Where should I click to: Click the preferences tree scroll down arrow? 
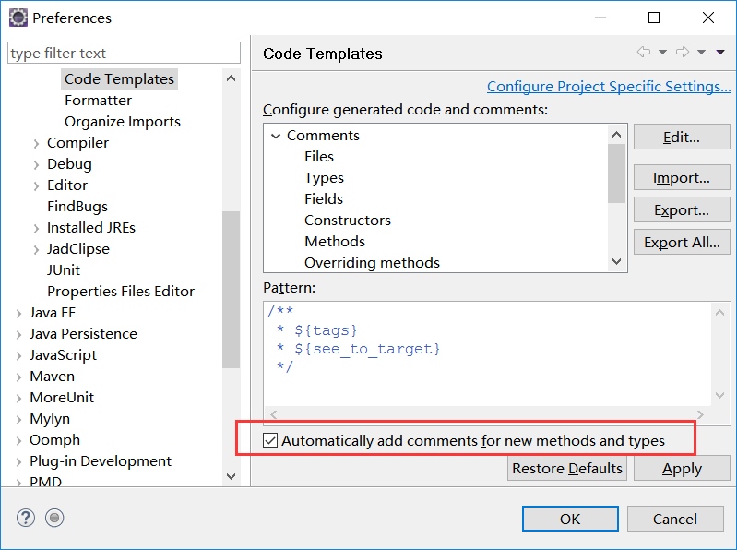point(231,476)
